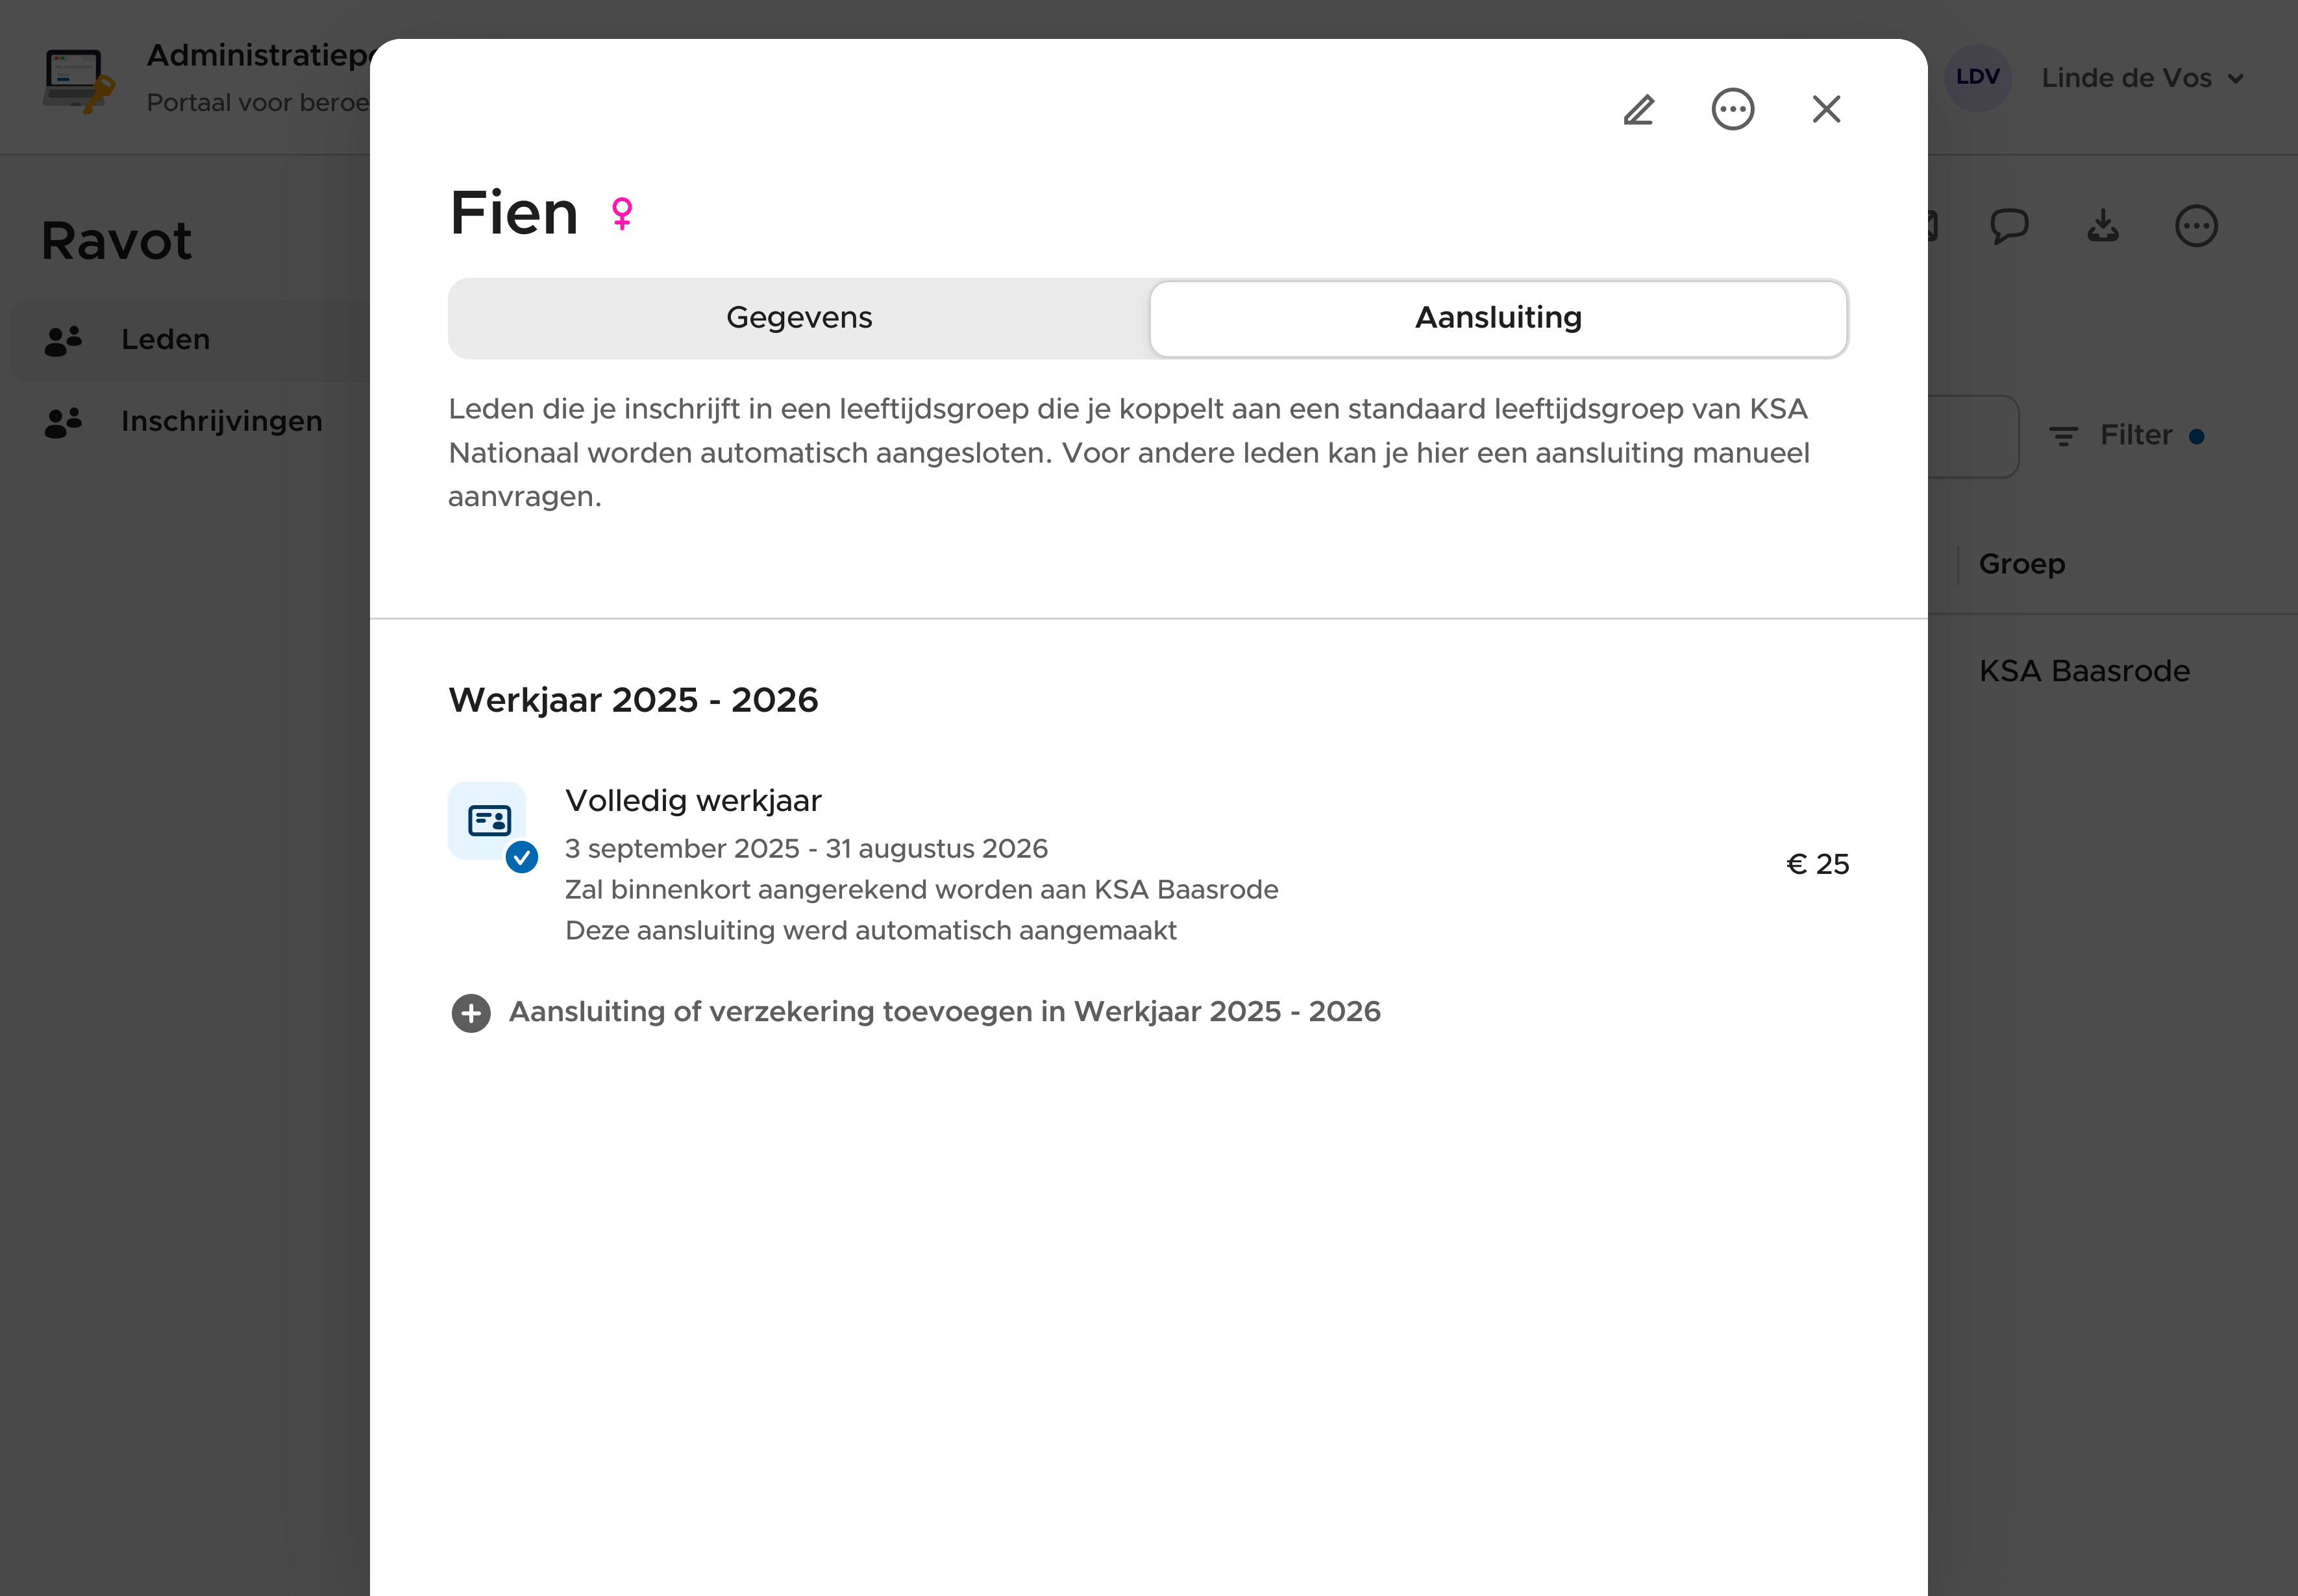Image resolution: width=2298 pixels, height=1596 pixels.
Task: Click the female gender icon next to Fien
Action: point(623,213)
